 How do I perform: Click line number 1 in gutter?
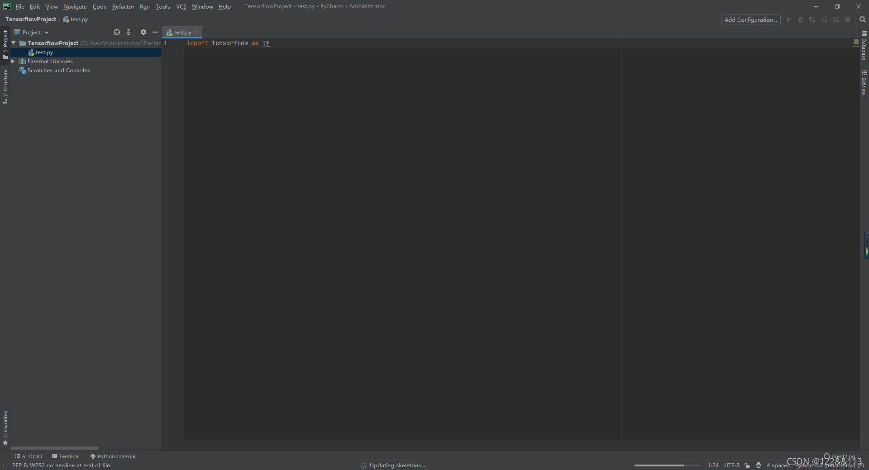click(166, 43)
